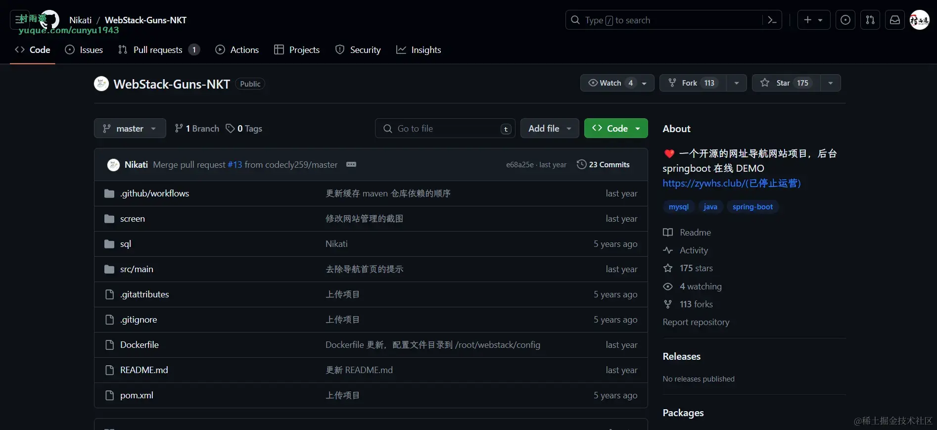Open the zywhs.club demo link
The image size is (937, 430).
point(732,184)
